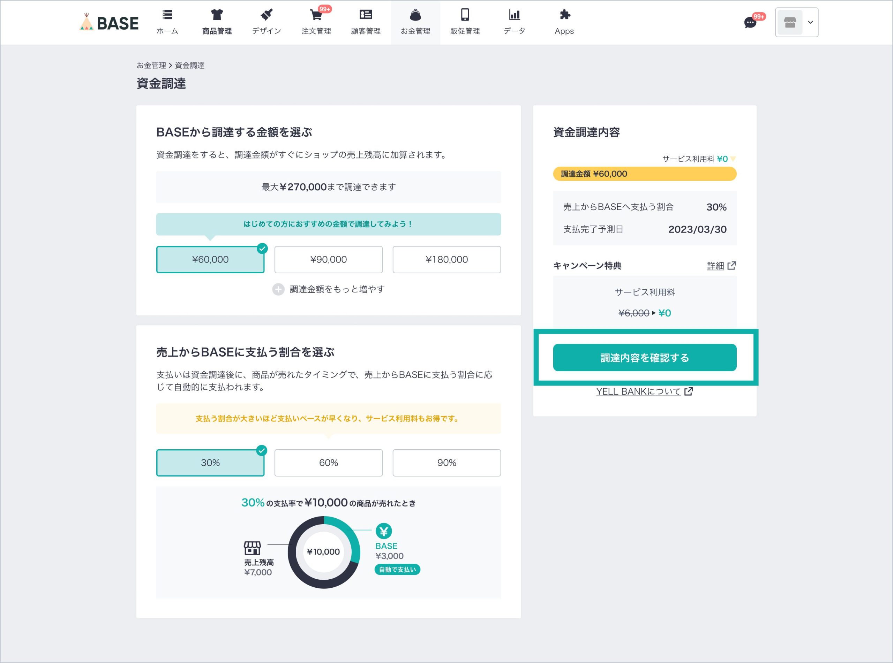Open 顧客管理 customer card icon
893x663 pixels.
(365, 15)
